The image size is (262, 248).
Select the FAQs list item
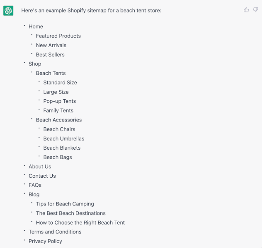coord(35,185)
